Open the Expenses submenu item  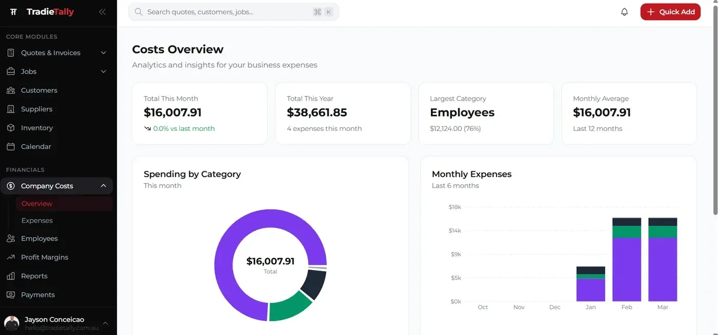tap(64, 221)
